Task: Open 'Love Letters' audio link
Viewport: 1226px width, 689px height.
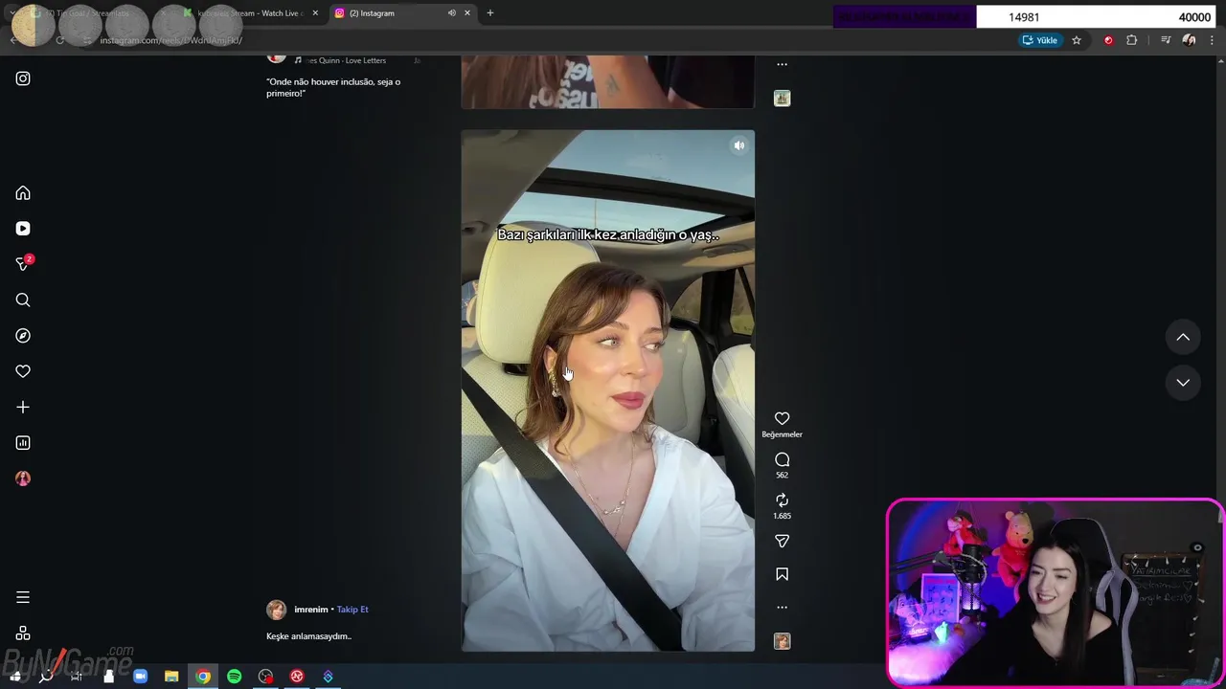Action: (347, 60)
